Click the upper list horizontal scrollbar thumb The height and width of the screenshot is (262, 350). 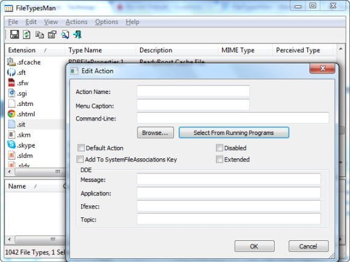(x=40, y=171)
